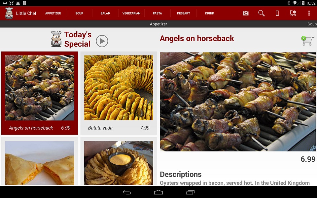Add Angels on horseback to cart
The width and height of the screenshot is (317, 198).
(307, 41)
